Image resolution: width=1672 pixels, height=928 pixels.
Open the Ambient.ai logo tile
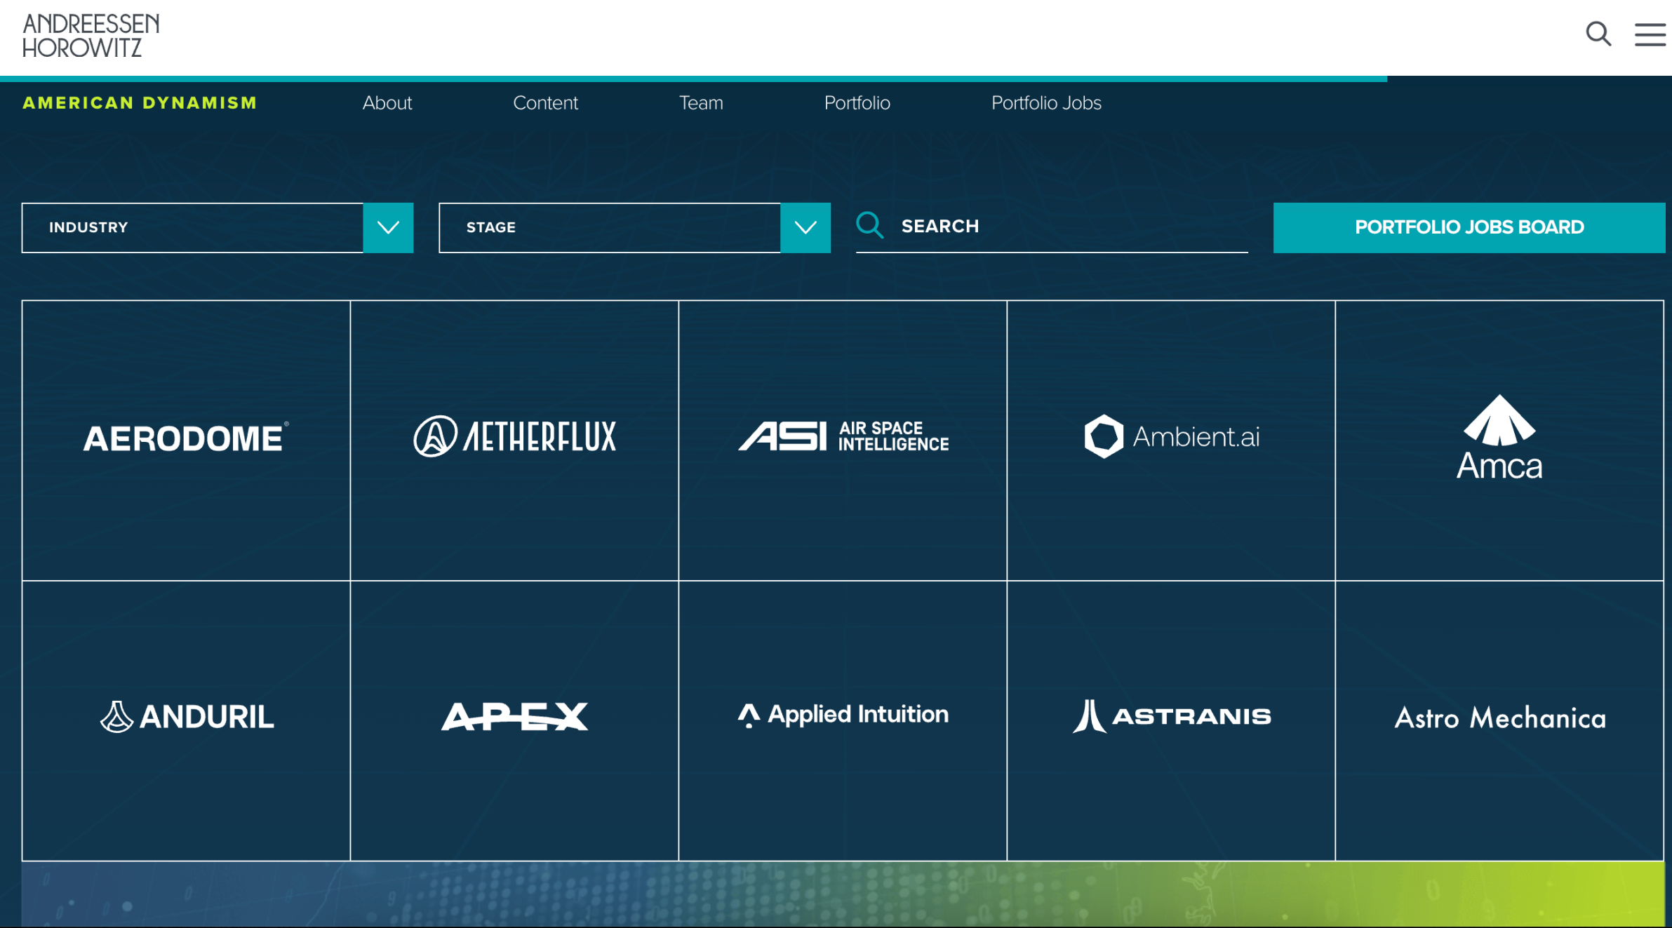point(1171,436)
